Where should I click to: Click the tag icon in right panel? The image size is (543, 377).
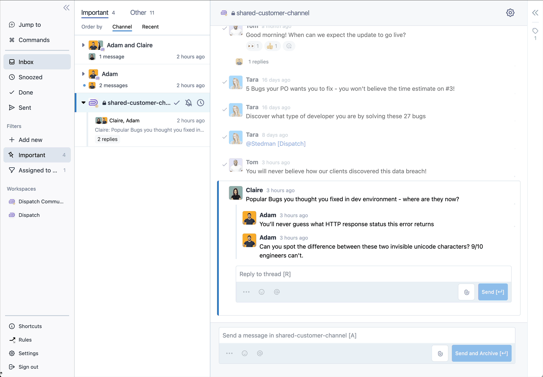coord(535,31)
